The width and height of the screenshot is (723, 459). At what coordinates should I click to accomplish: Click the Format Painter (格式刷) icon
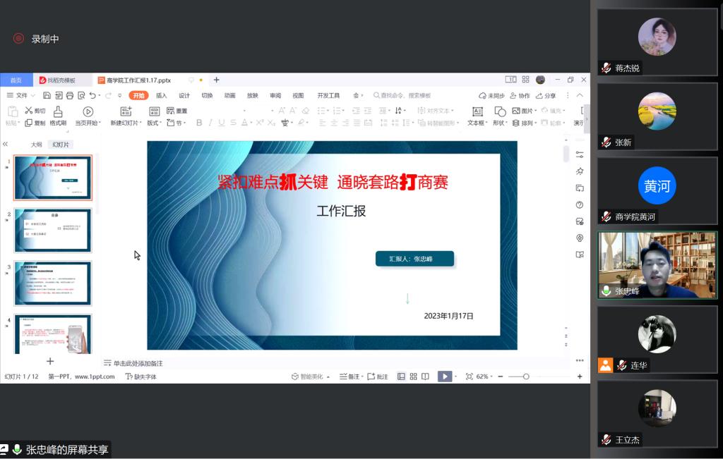(58, 111)
